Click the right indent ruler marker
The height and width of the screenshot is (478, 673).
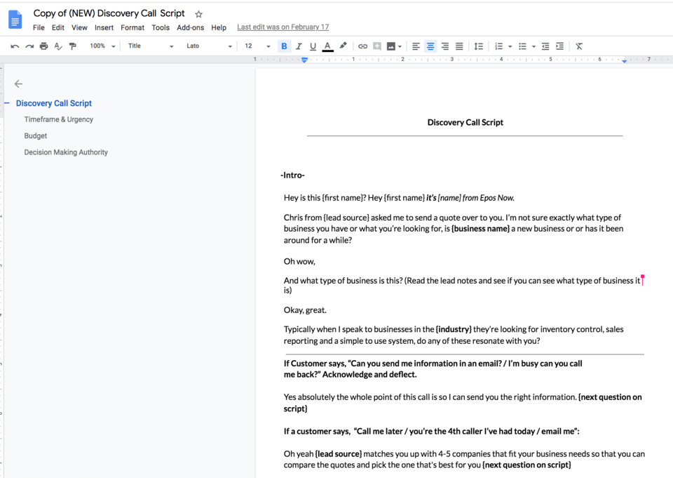(625, 62)
